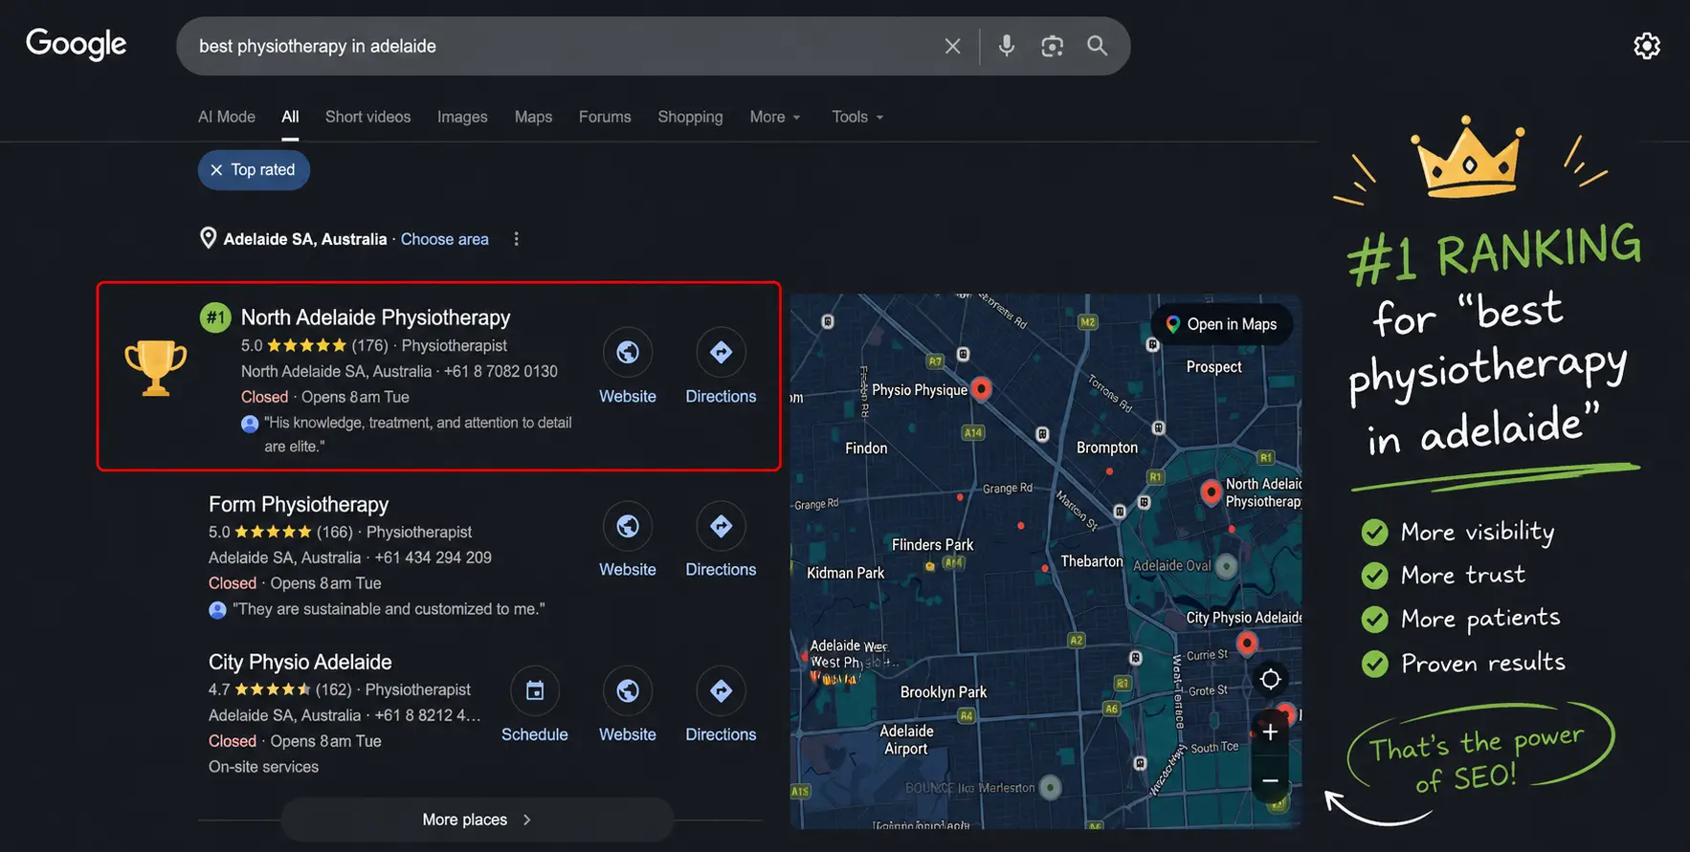Click Adelaide Oval marker on map

(1226, 566)
